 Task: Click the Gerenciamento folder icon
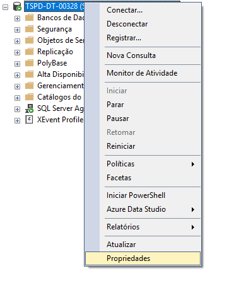point(29,86)
